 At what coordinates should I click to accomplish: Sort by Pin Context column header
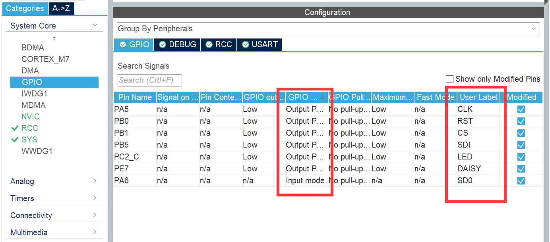[x=221, y=97]
